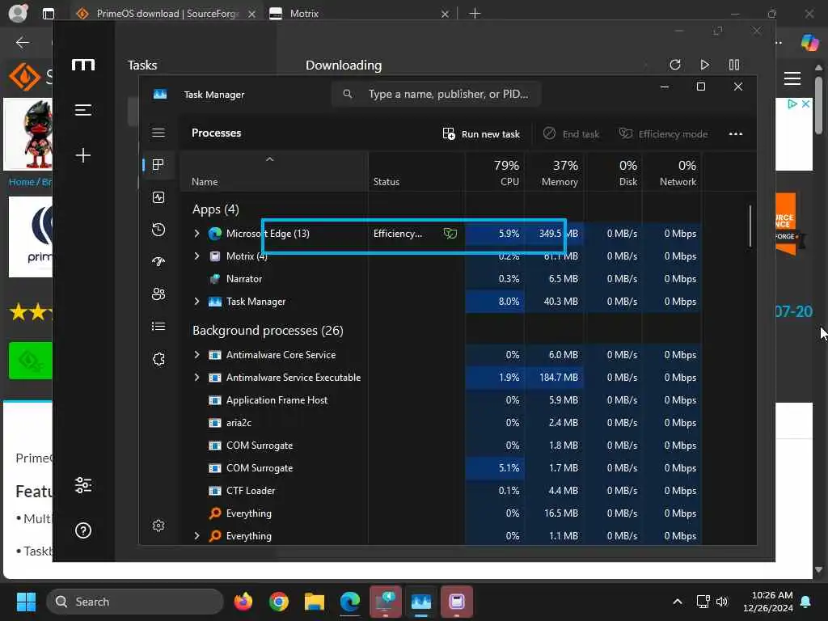Open the Users page icon

[x=158, y=294]
